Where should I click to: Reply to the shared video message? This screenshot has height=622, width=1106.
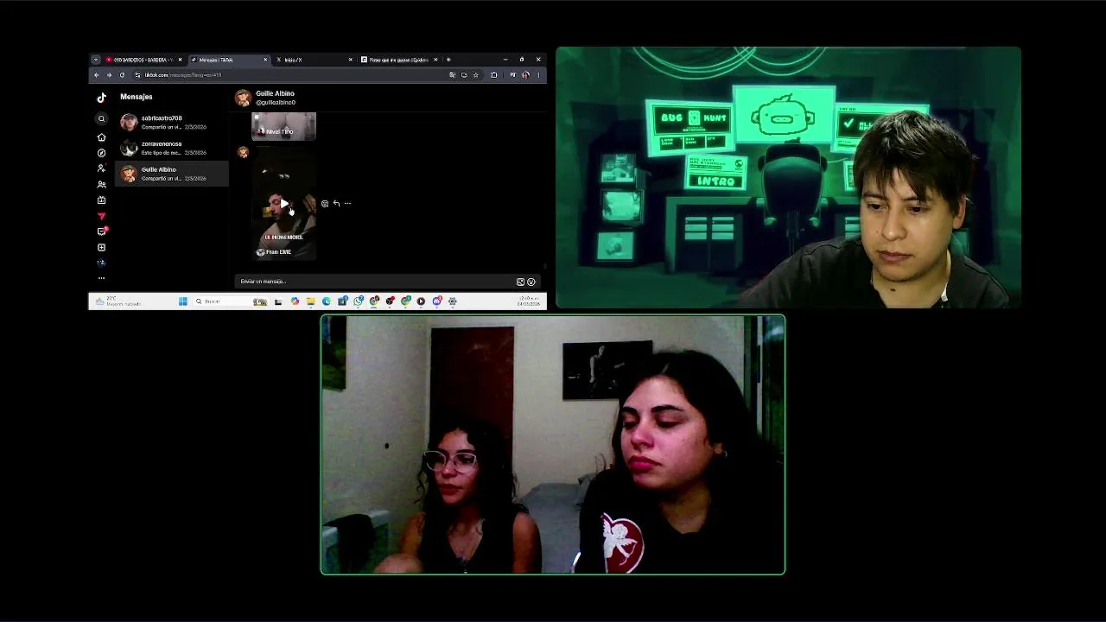point(336,204)
